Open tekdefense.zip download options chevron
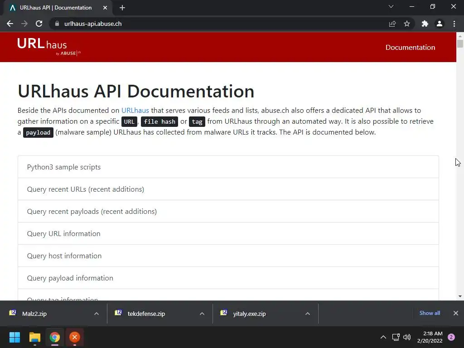This screenshot has width=464, height=348. pyautogui.click(x=202, y=314)
